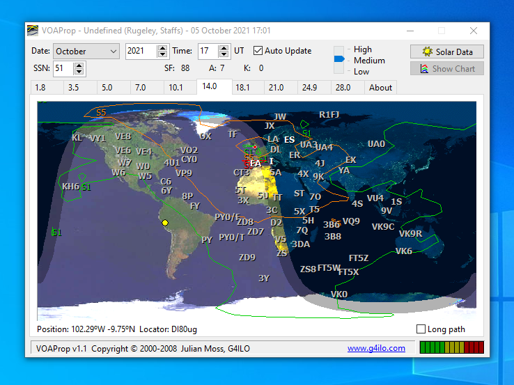
Task: Click the Show Chart button
Action: point(447,68)
